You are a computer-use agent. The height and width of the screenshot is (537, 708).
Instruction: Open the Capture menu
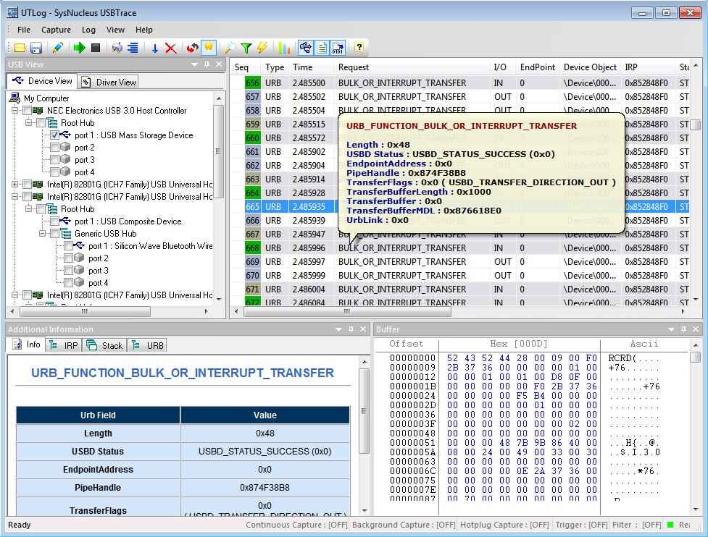[56, 30]
